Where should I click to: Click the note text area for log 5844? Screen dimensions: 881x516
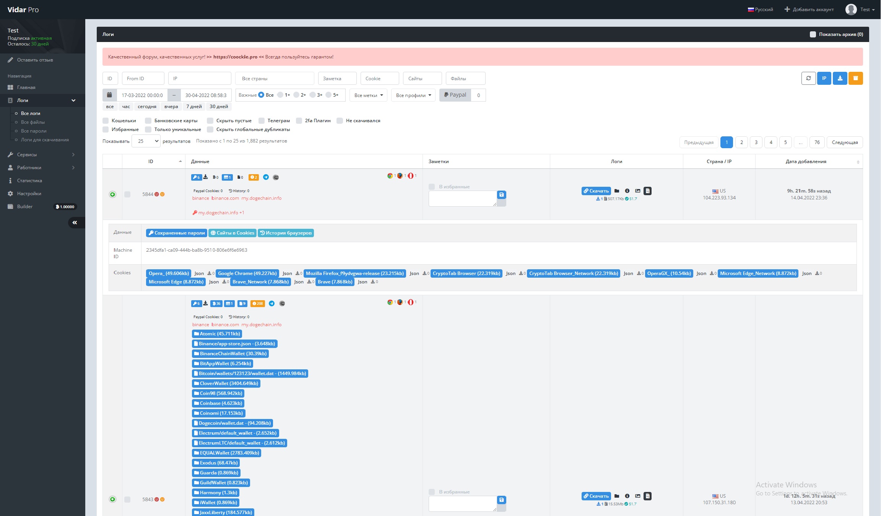pyautogui.click(x=463, y=199)
